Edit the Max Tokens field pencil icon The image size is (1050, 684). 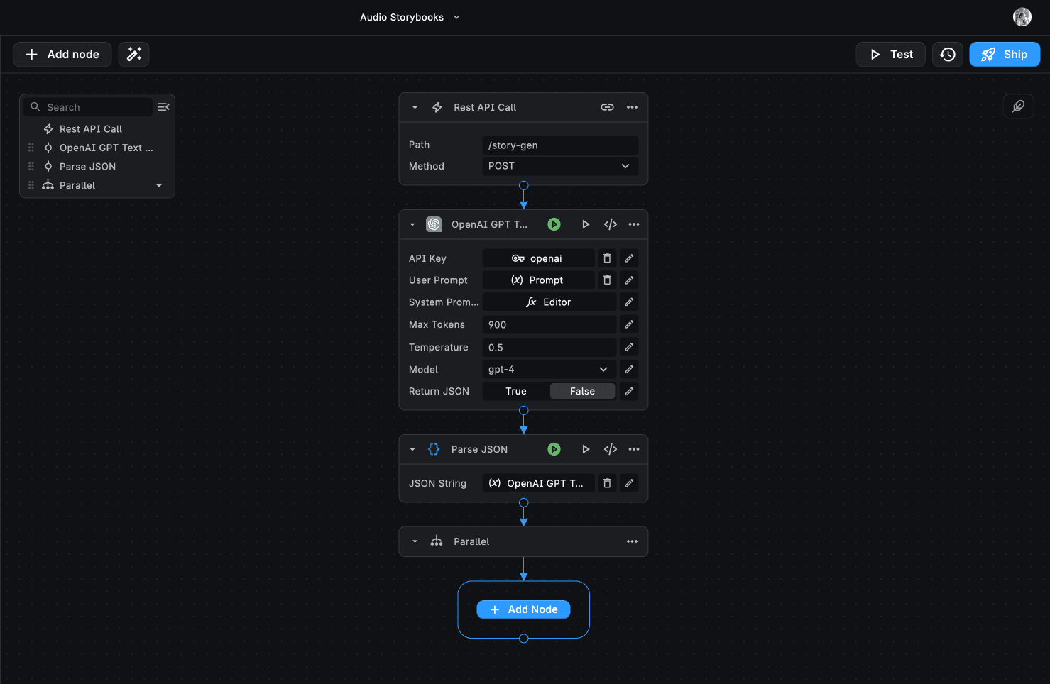tap(629, 324)
